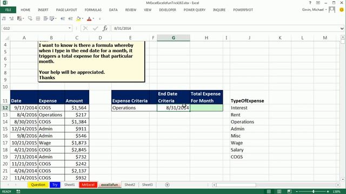This screenshot has width=346, height=194.
Task: Click the first quick access toolbar icon
Action: click(x=4, y=19)
